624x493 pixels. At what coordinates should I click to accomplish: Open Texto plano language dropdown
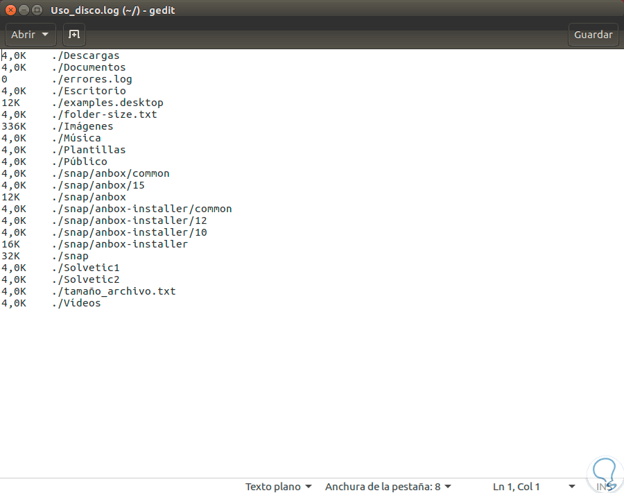tap(278, 487)
